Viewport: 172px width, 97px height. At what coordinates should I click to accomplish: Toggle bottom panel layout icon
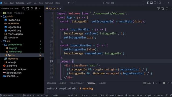(151, 3)
